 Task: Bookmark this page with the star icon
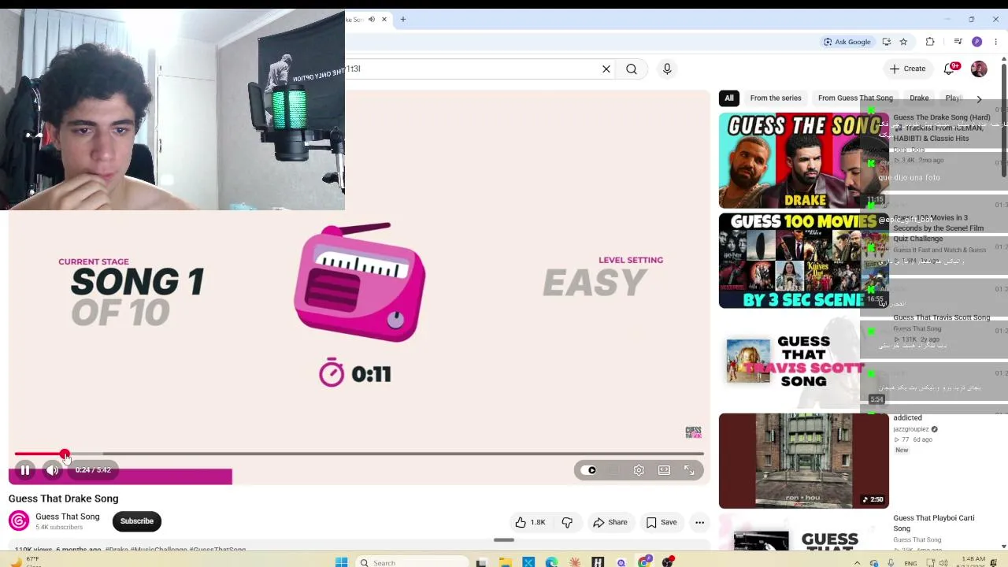tap(903, 42)
